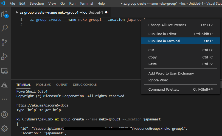
Task: Click the unsaved dot on Untitled-1 tab
Action: coord(106,12)
